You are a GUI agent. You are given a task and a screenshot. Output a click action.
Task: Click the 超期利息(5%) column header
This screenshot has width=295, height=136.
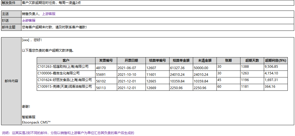276,61
